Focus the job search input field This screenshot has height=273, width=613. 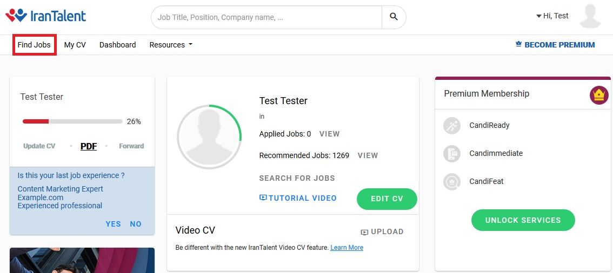coord(268,17)
